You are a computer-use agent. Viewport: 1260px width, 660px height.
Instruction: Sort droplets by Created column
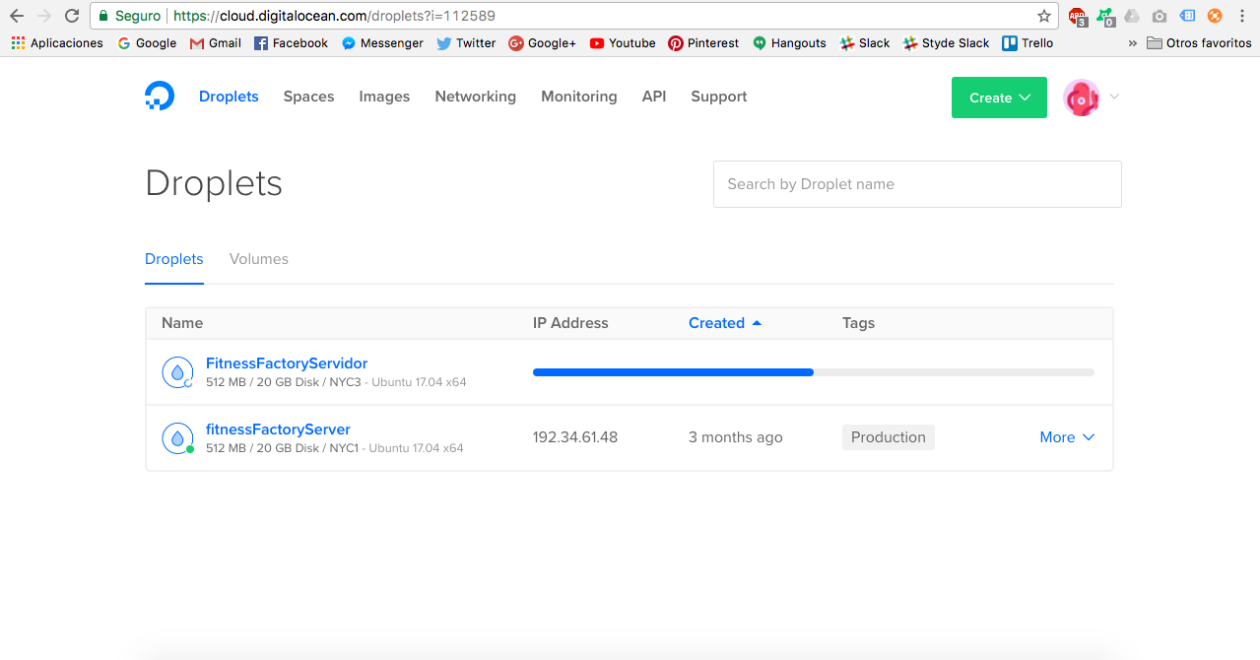[724, 323]
